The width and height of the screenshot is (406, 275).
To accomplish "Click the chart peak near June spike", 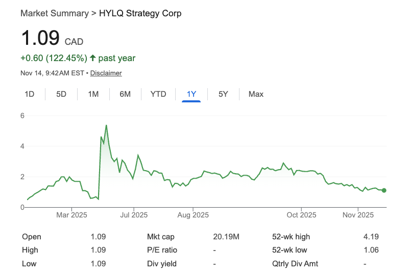I will [x=106, y=125].
